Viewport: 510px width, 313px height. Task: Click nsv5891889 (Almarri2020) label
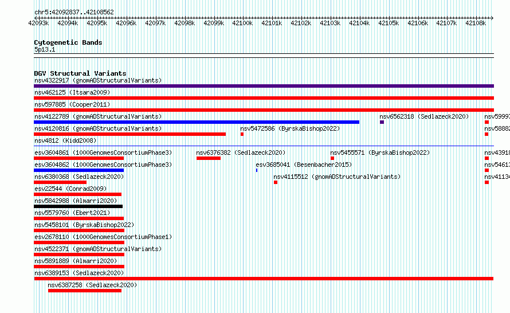coord(76,261)
